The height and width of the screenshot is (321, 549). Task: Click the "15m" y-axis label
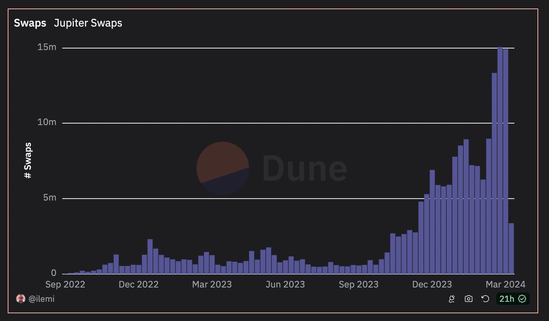47,47
